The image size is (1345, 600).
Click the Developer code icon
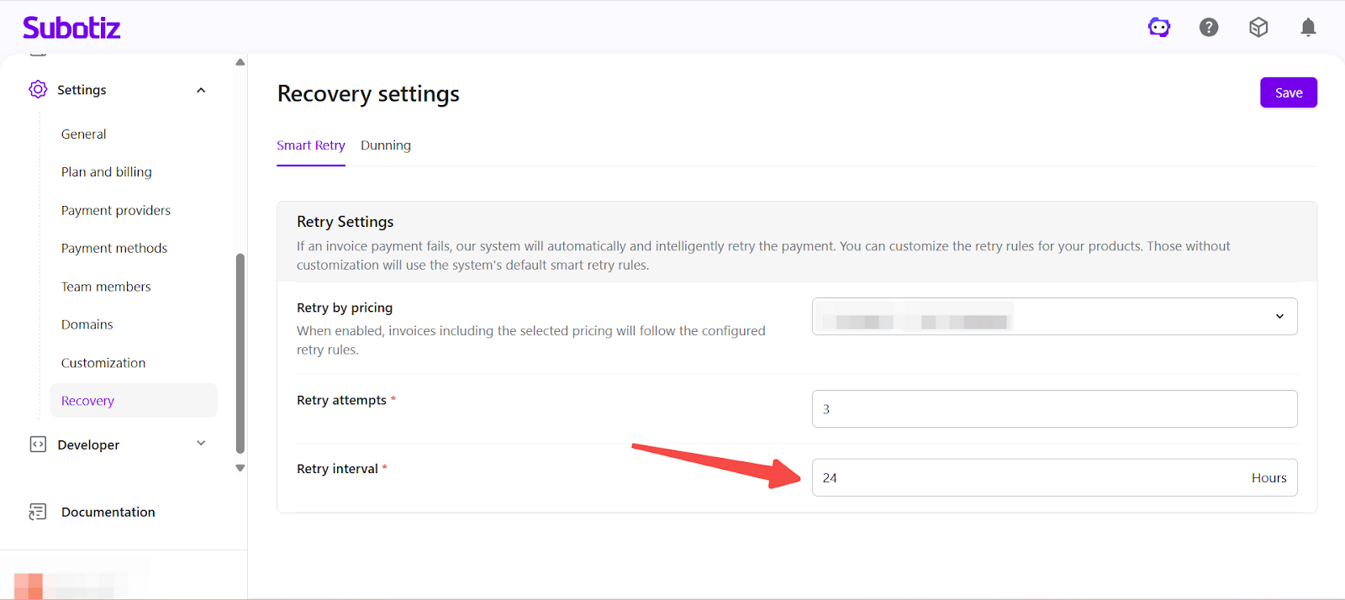coord(38,445)
